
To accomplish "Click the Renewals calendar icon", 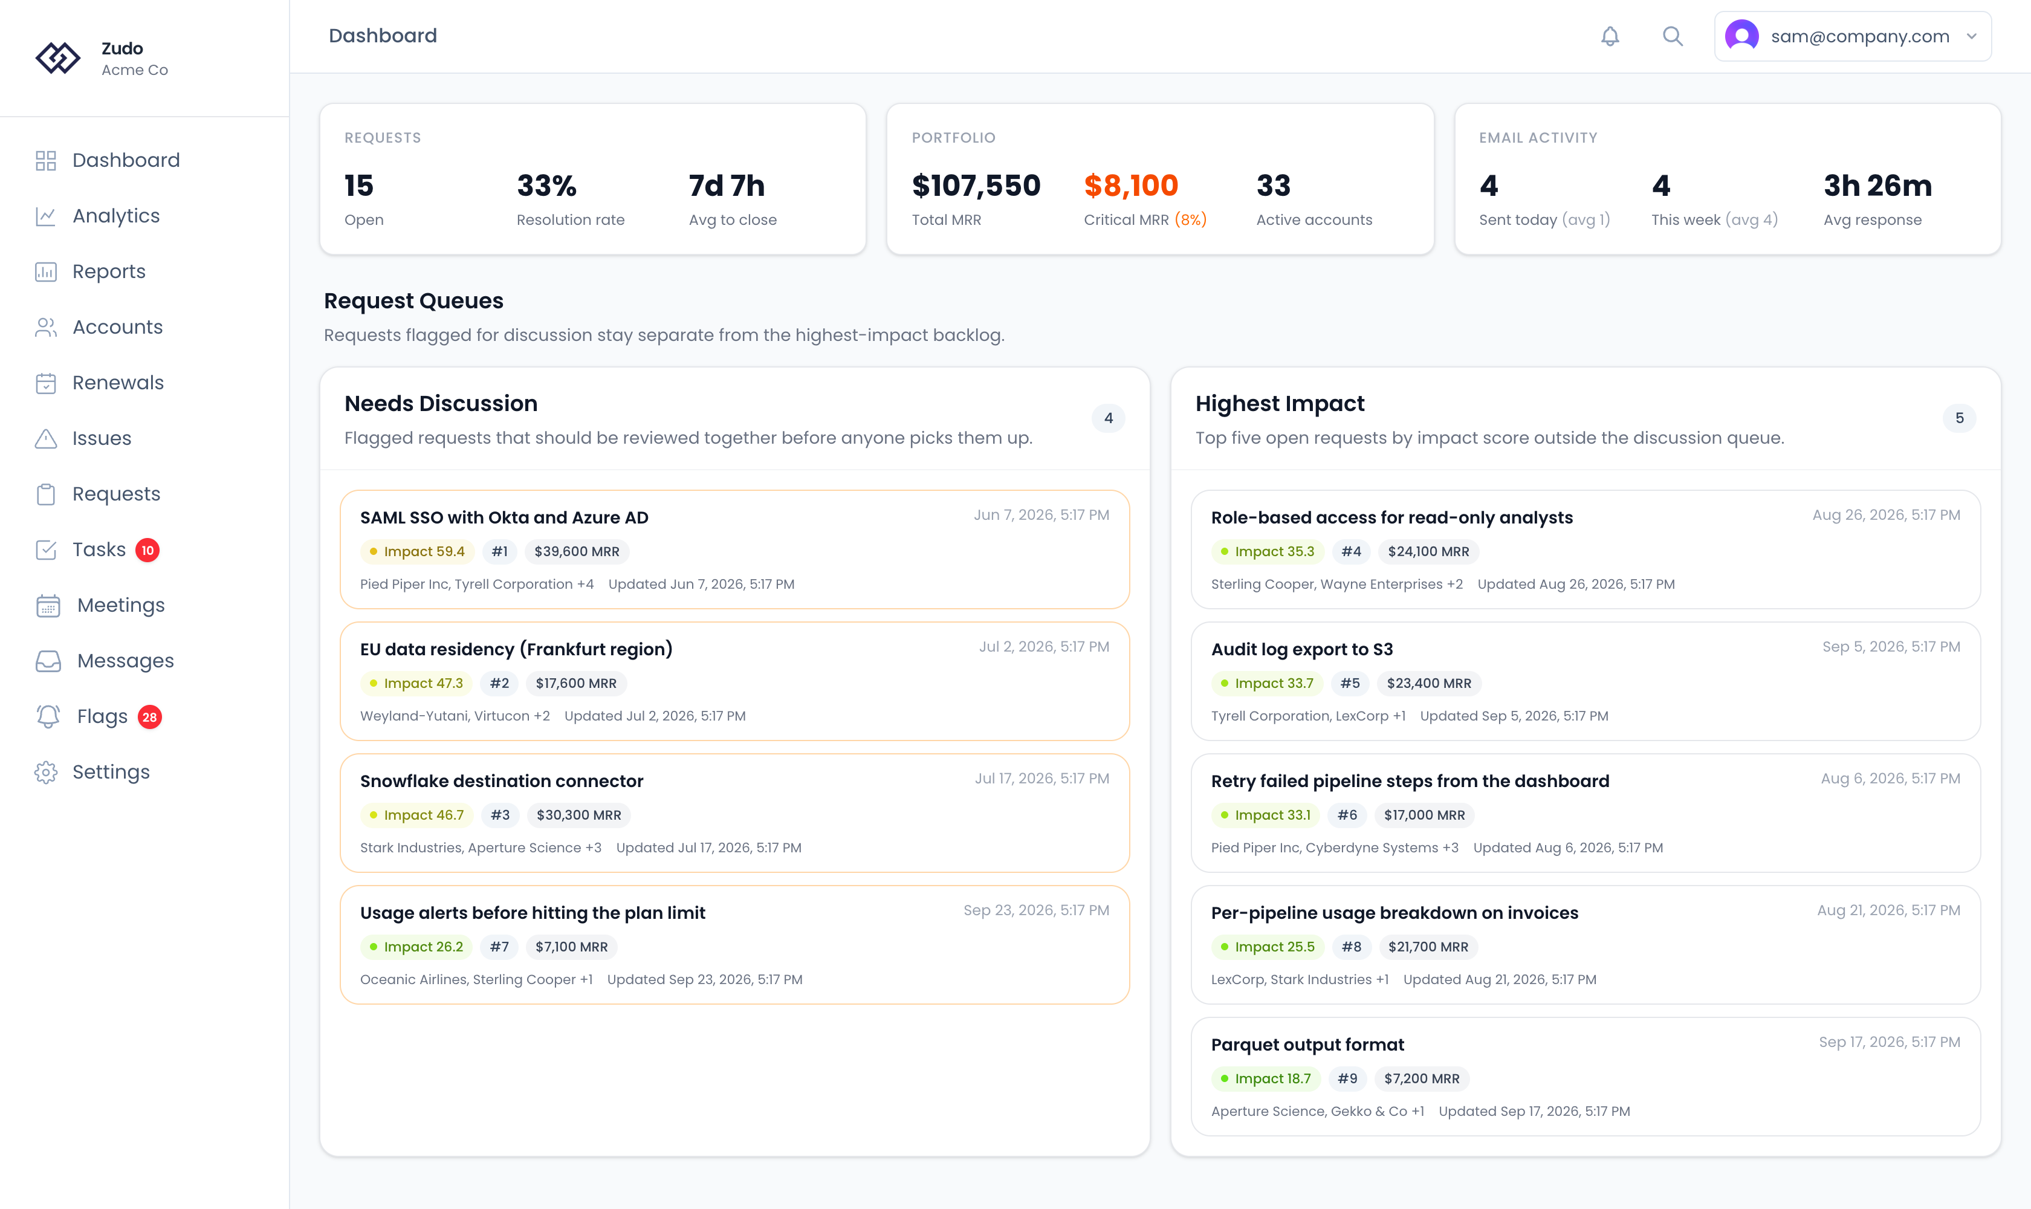I will (45, 383).
